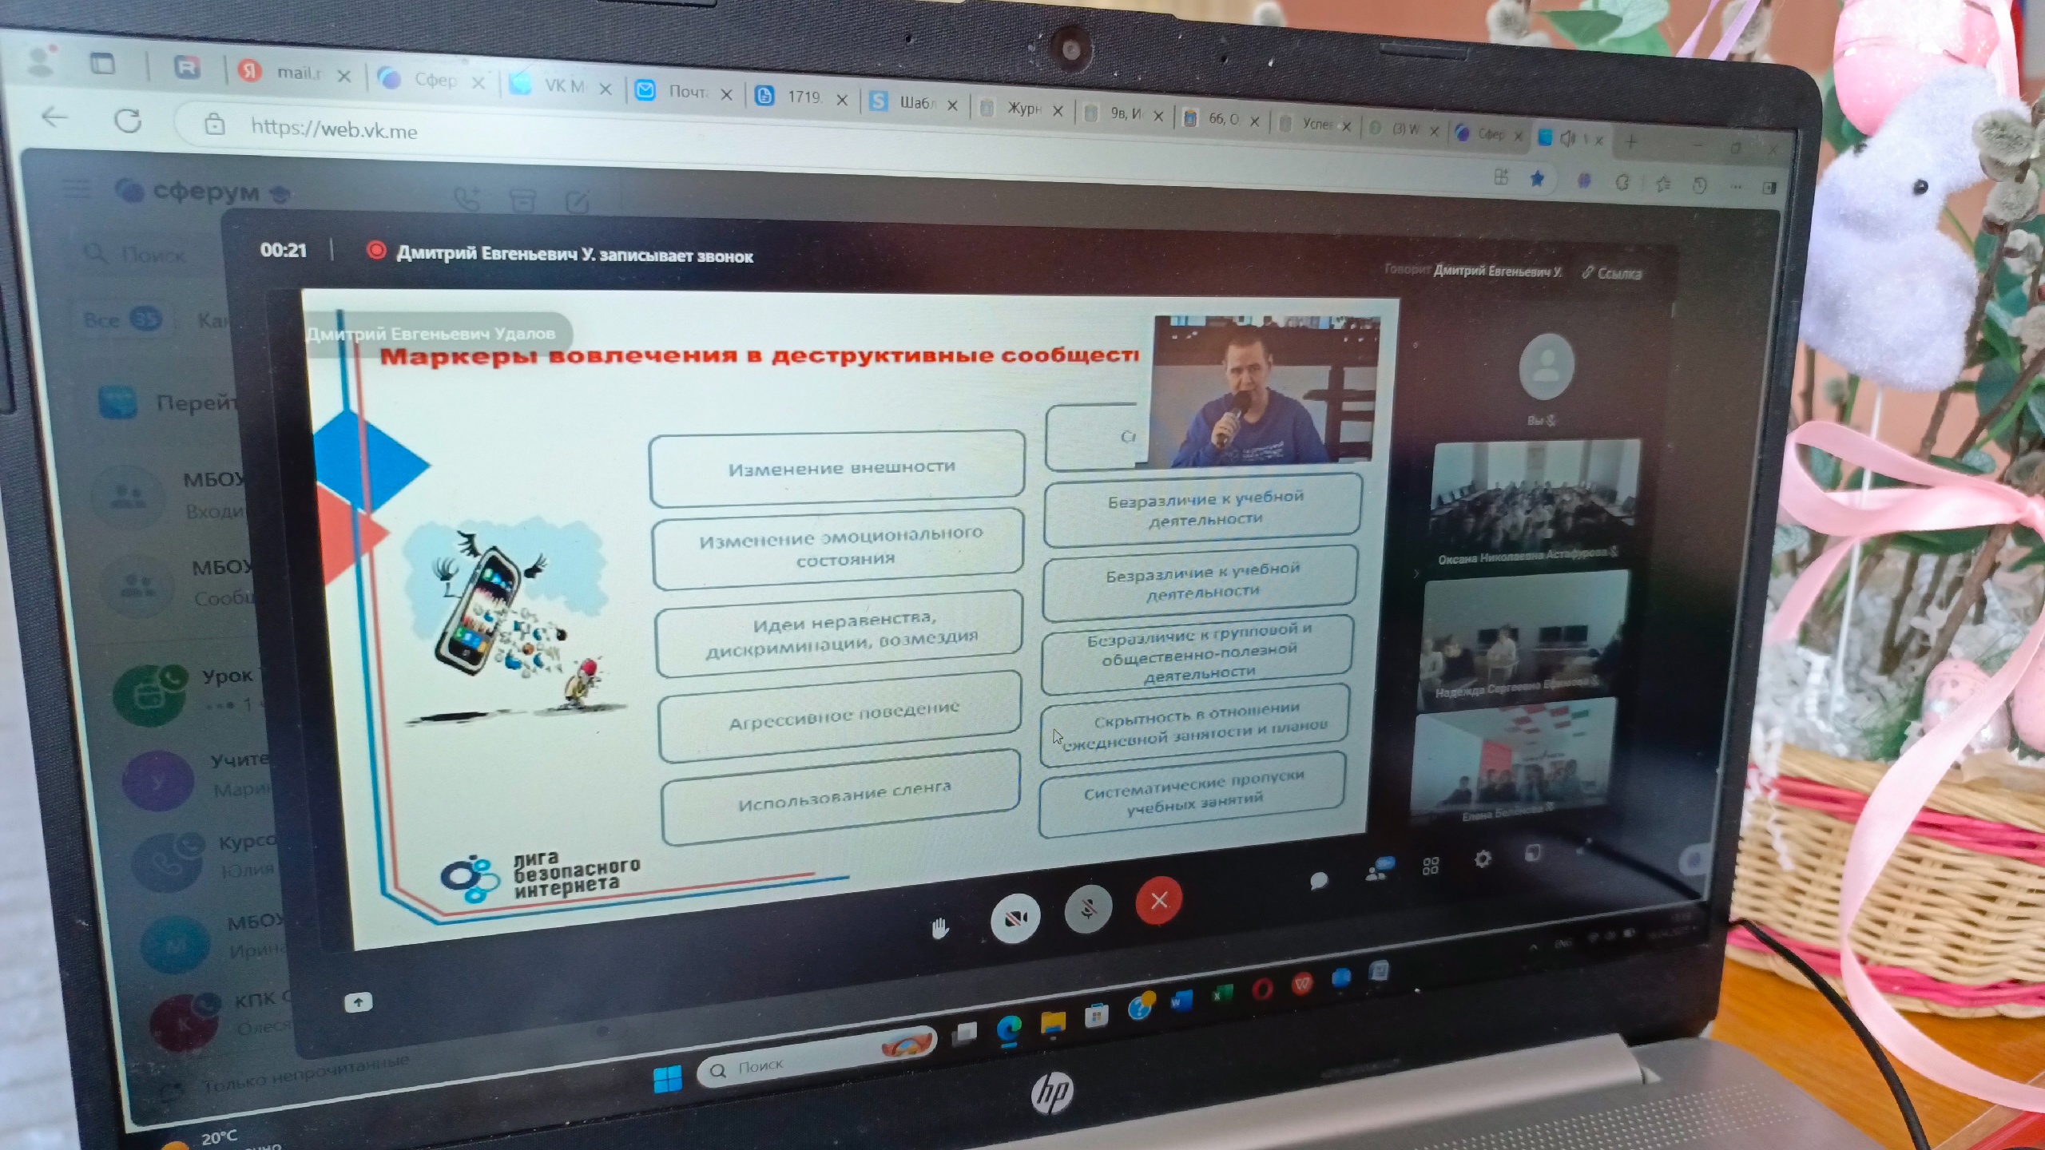View site info lock icon
2045x1150 pixels.
tap(214, 125)
